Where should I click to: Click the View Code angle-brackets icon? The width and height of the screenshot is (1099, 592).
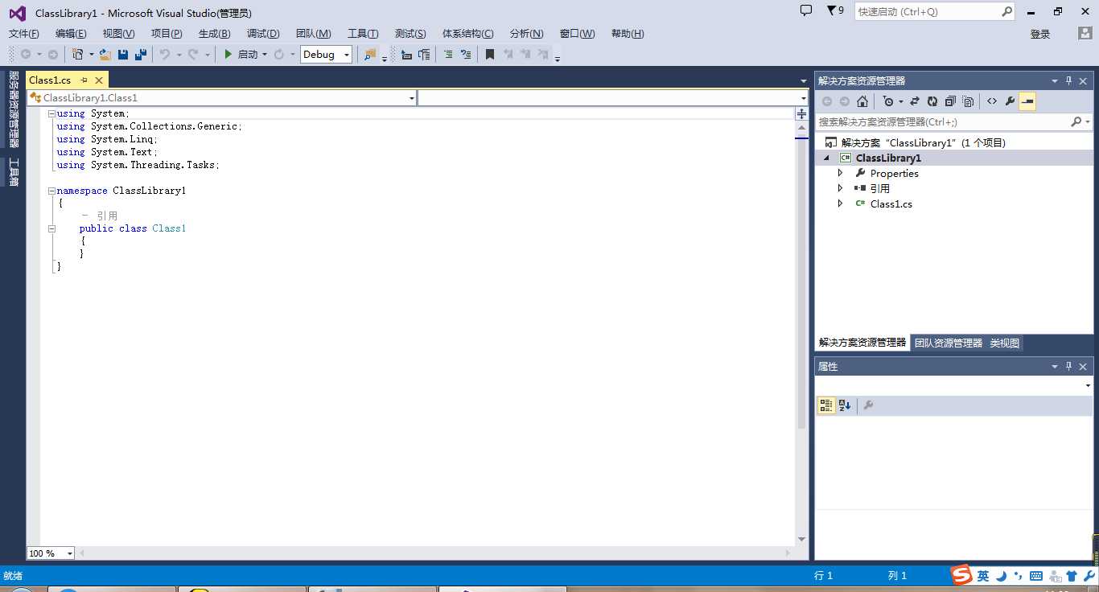[992, 101]
